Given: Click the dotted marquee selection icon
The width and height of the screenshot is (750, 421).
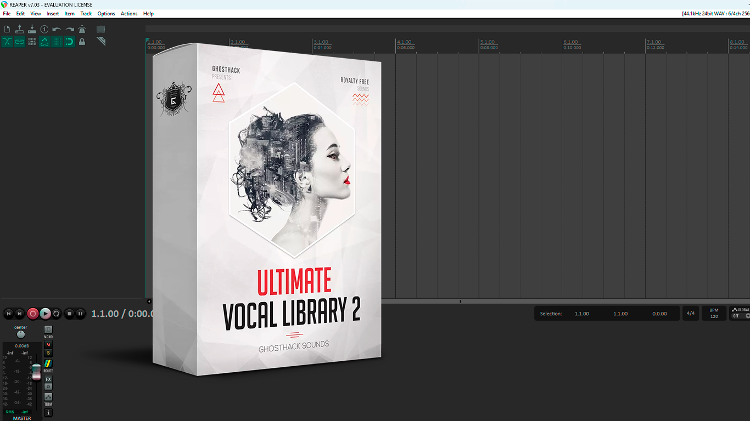Looking at the screenshot, I should pyautogui.click(x=101, y=29).
